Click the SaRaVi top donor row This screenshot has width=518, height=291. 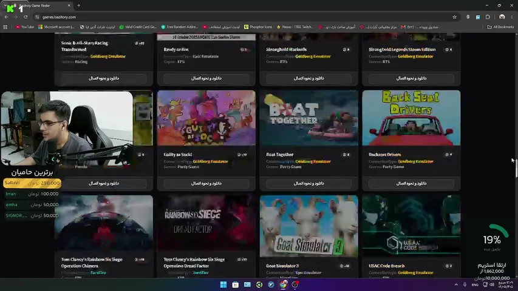32,182
